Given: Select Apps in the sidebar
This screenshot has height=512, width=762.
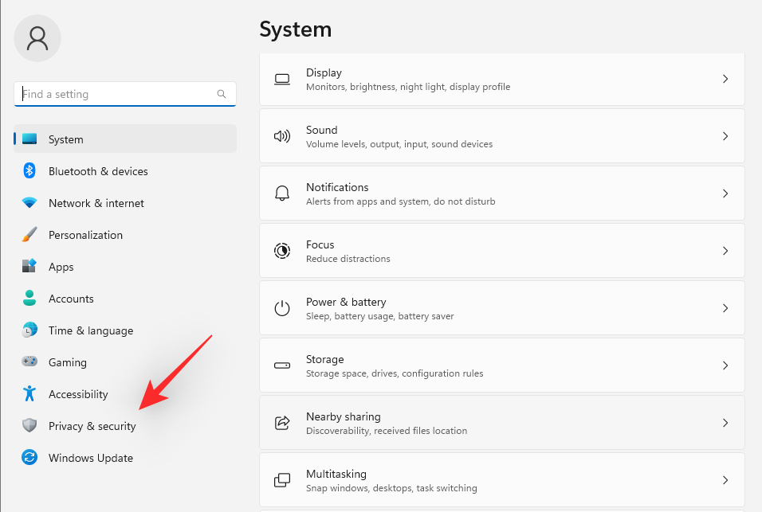Looking at the screenshot, I should [x=61, y=267].
